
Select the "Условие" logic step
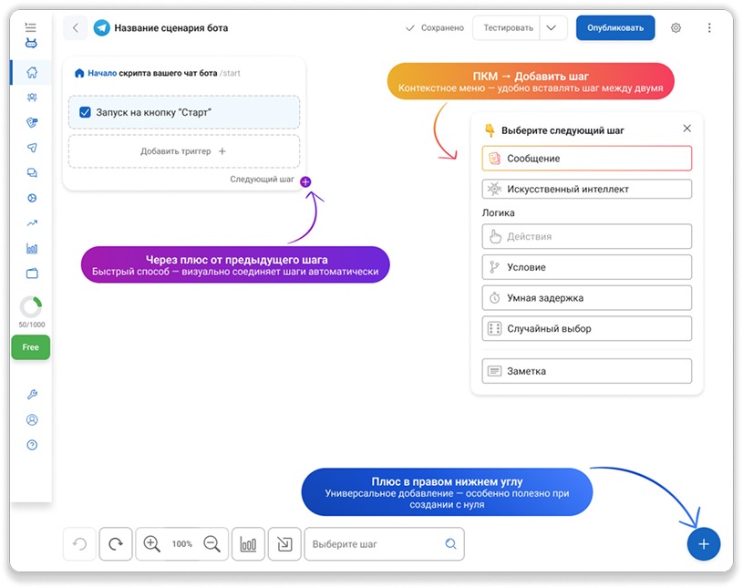(x=586, y=267)
